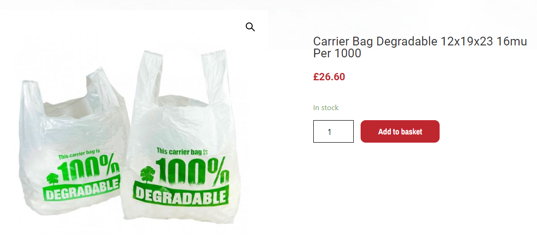Click the 100% text on the left bag
This screenshot has height=244, width=537.
coord(89,170)
